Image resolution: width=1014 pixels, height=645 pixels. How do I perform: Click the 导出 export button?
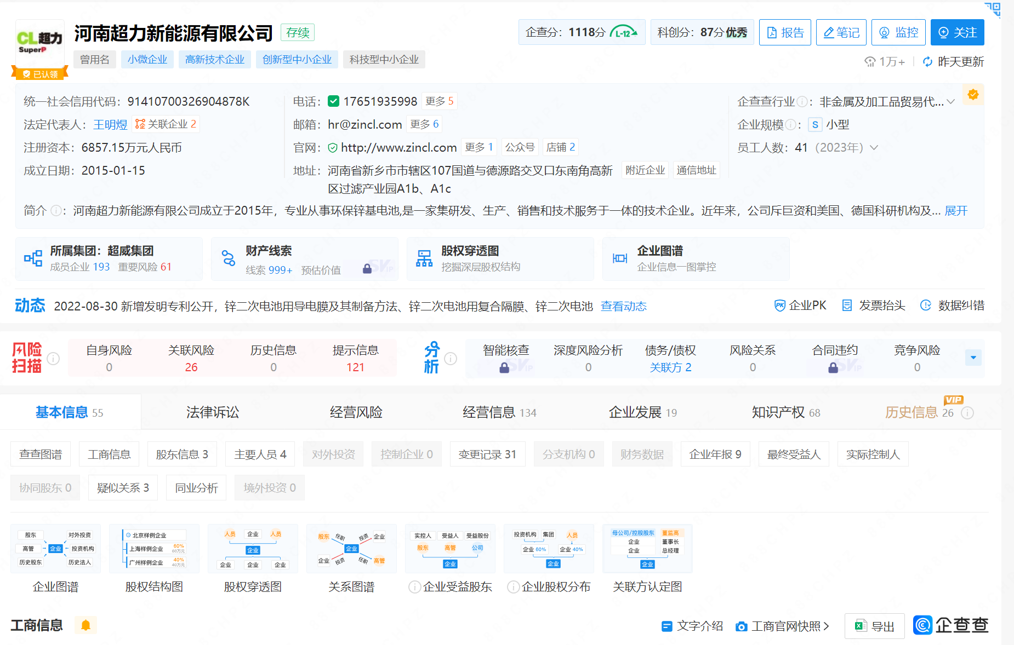pyautogui.click(x=875, y=626)
